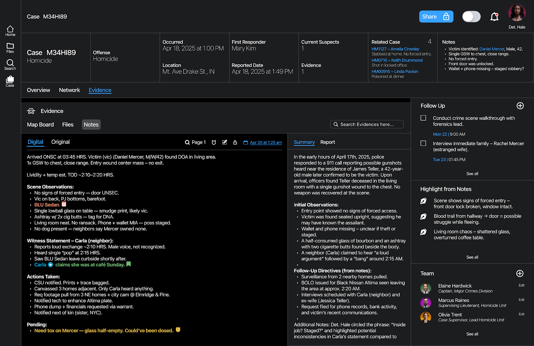Click the pen icon beside forced entry highlight

(424, 201)
